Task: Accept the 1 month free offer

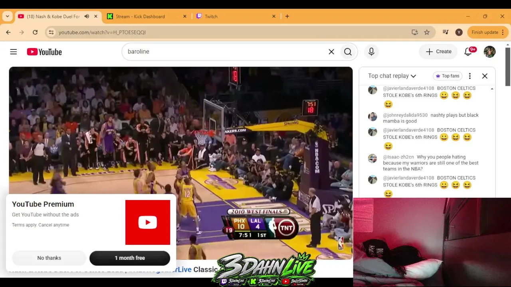Action: pyautogui.click(x=130, y=258)
